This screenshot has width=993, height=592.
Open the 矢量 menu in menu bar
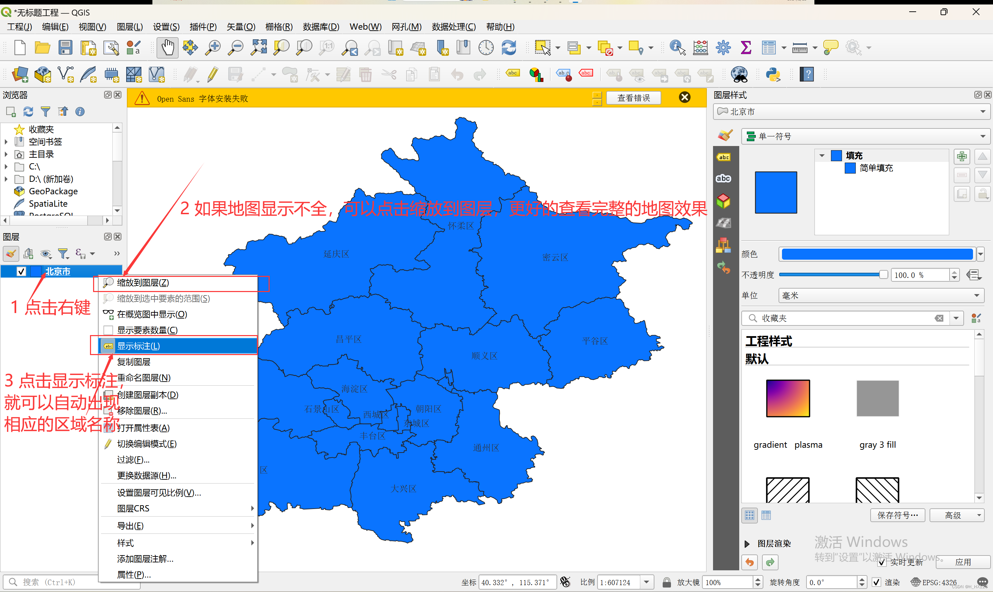tap(240, 27)
